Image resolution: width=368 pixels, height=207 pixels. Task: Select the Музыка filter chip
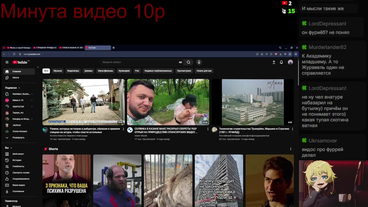tap(57, 71)
